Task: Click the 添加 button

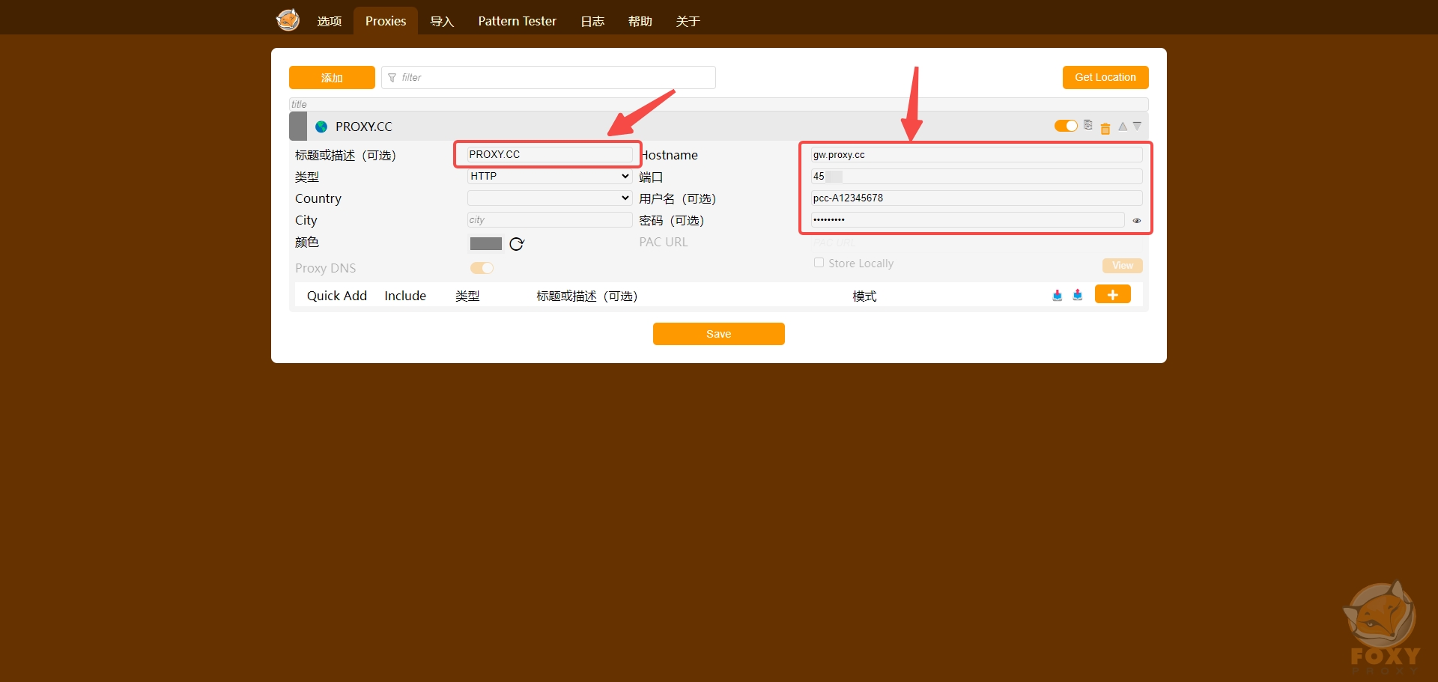Action: pyautogui.click(x=332, y=78)
